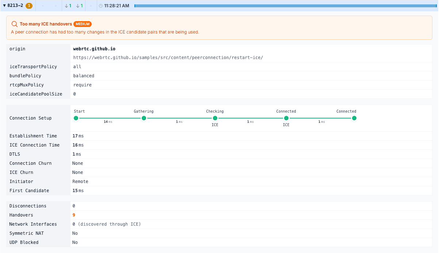
Task: Click the blue connection duration bar
Action: 286,6
